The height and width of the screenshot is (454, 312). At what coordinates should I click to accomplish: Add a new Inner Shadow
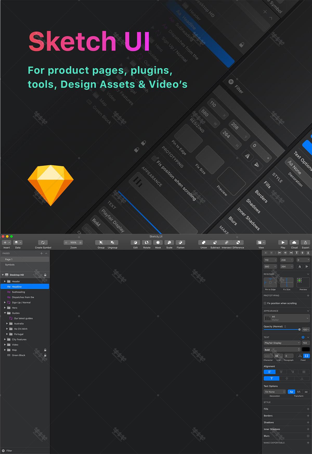308,429
